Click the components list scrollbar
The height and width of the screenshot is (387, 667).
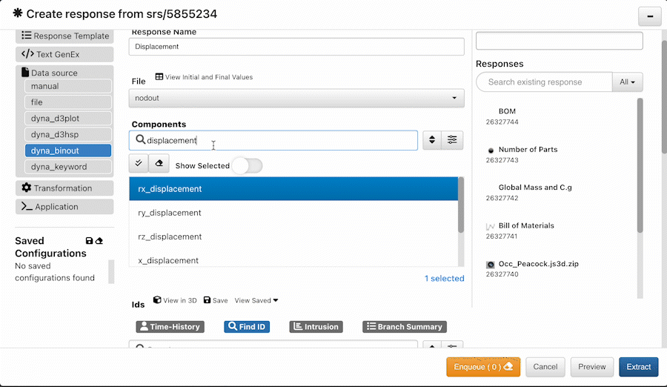[x=461, y=205]
